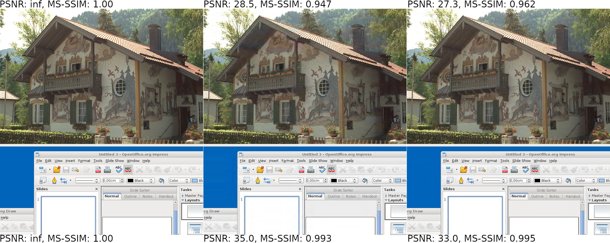
Task: Click the line width spinner arrows, PSNR 35.0 panel
Action: pos(325,181)
